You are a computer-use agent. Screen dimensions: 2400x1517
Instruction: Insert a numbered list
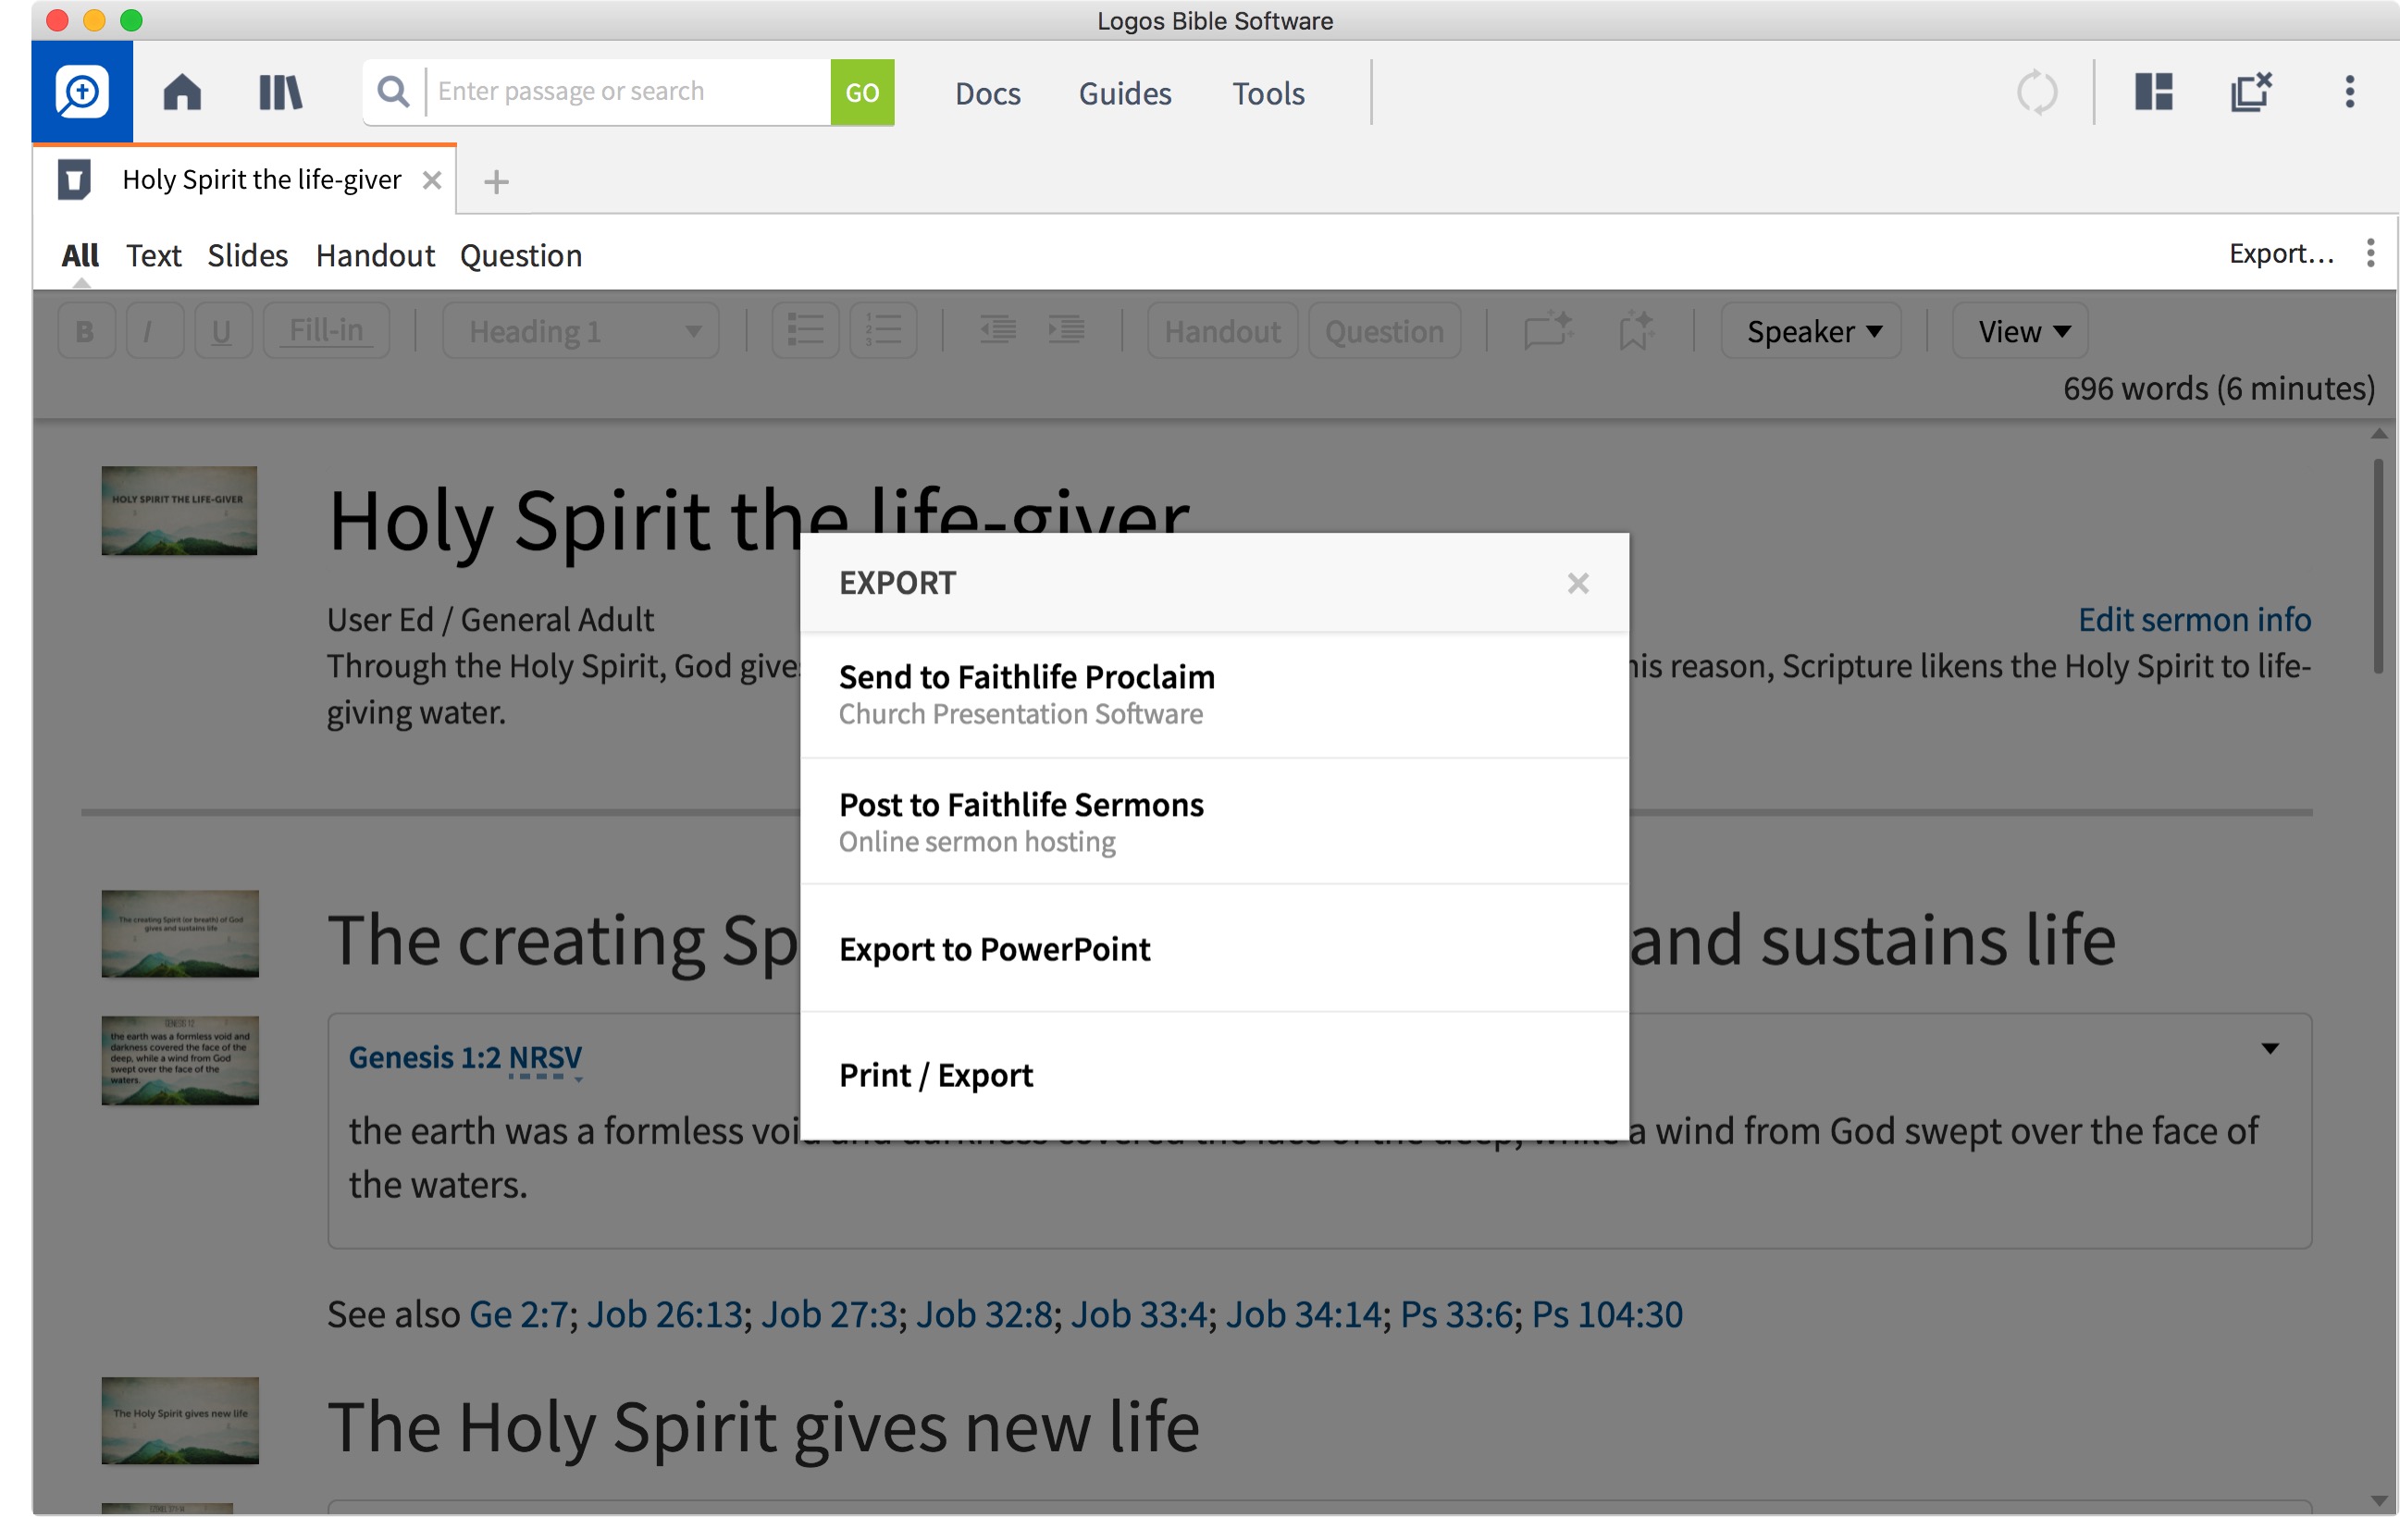(883, 331)
